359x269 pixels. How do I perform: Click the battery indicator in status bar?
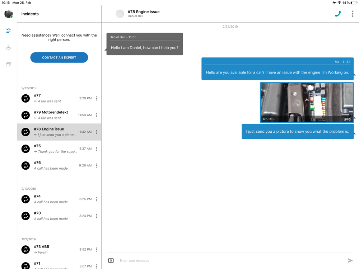coord(354,3)
